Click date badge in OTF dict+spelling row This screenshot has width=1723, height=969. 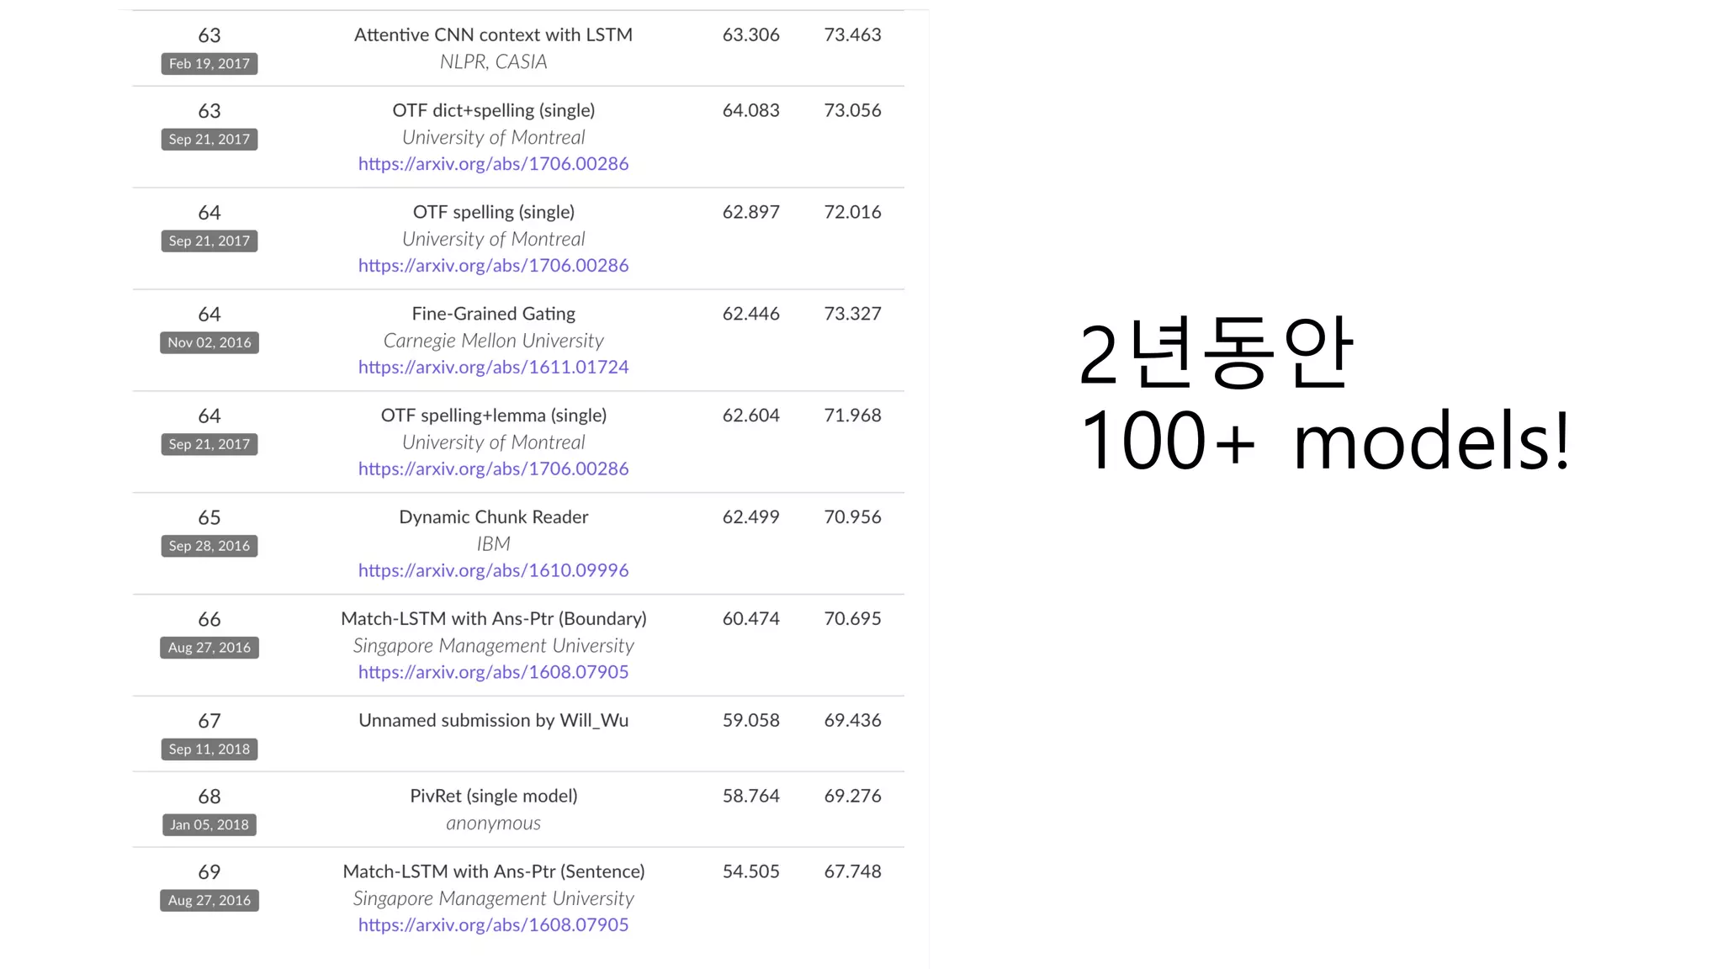click(209, 140)
